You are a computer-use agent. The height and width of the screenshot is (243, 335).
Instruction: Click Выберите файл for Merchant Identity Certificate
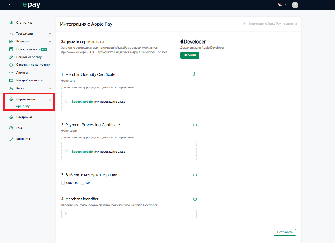tap(82, 101)
